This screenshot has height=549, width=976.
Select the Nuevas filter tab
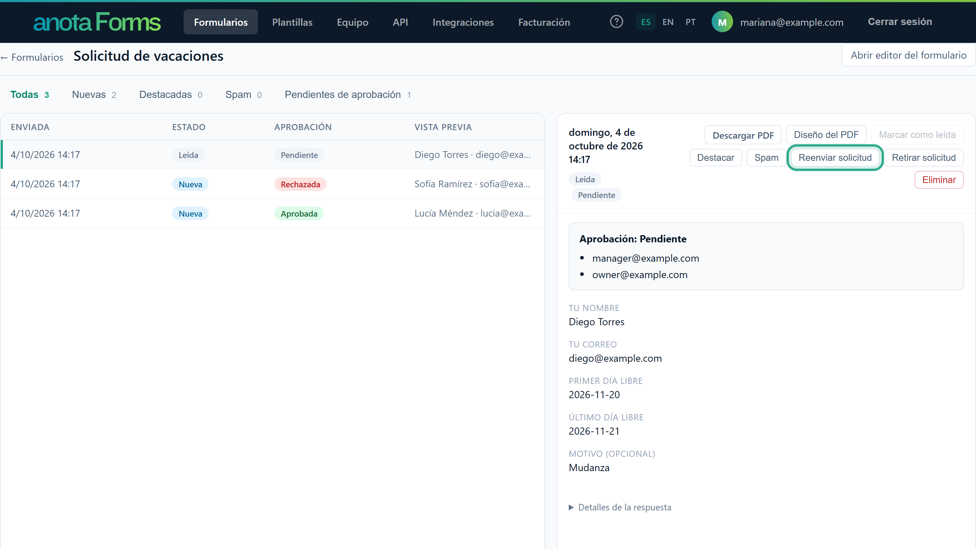[94, 94]
